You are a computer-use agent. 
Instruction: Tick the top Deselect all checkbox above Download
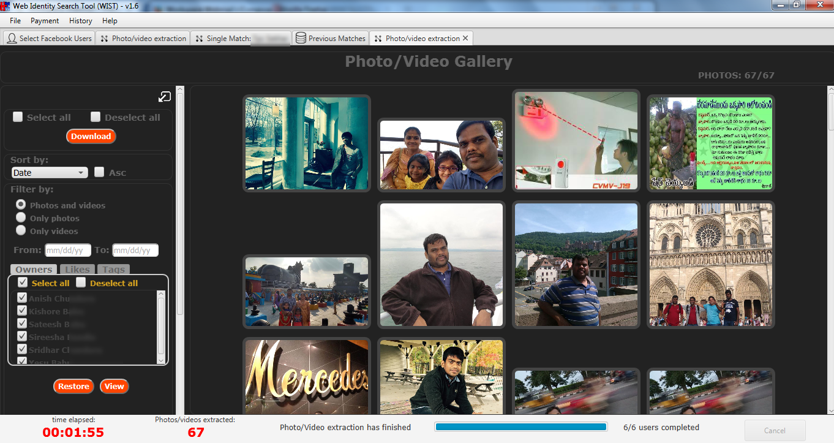96,116
